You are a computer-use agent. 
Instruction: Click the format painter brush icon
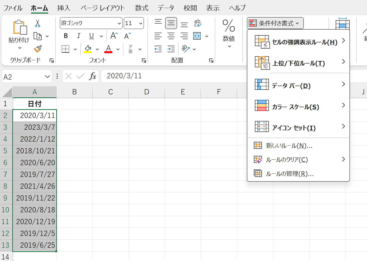(x=38, y=49)
